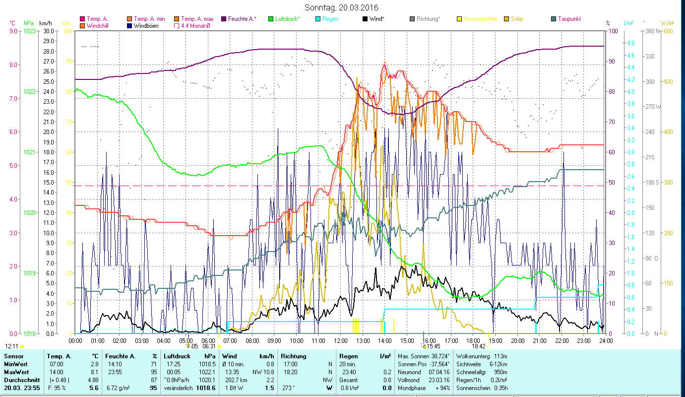Select the purple Feuchte A.* legend icon

224,19
